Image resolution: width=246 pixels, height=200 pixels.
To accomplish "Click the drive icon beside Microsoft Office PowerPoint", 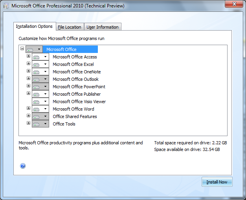I will 37,87.
